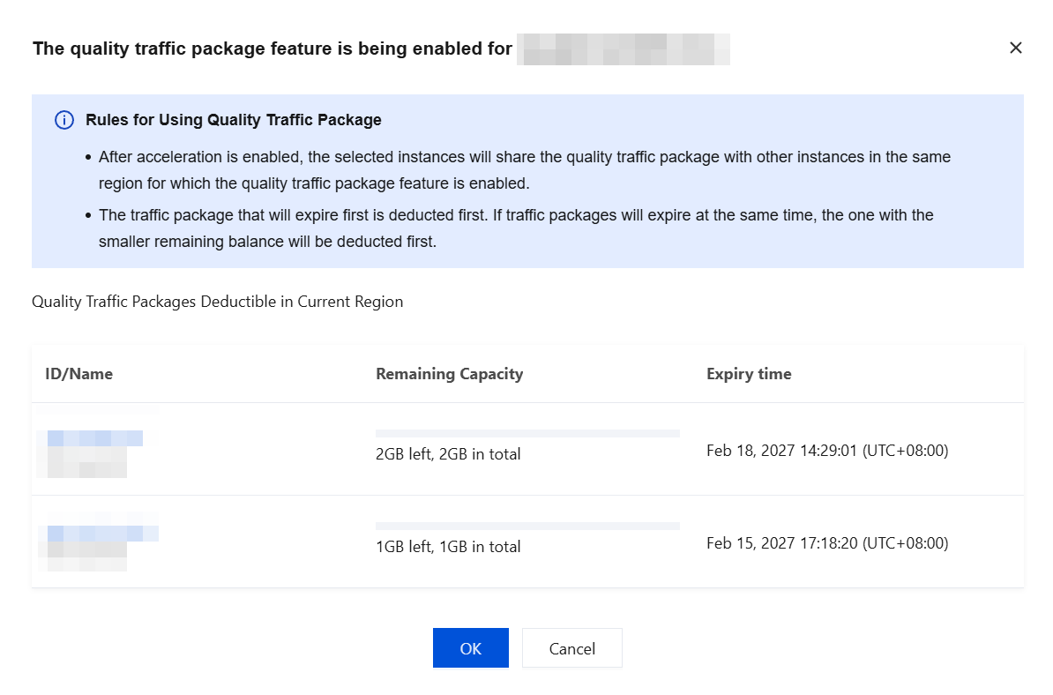
Task: Open blurred package link in 2GB row
Action: [94, 438]
